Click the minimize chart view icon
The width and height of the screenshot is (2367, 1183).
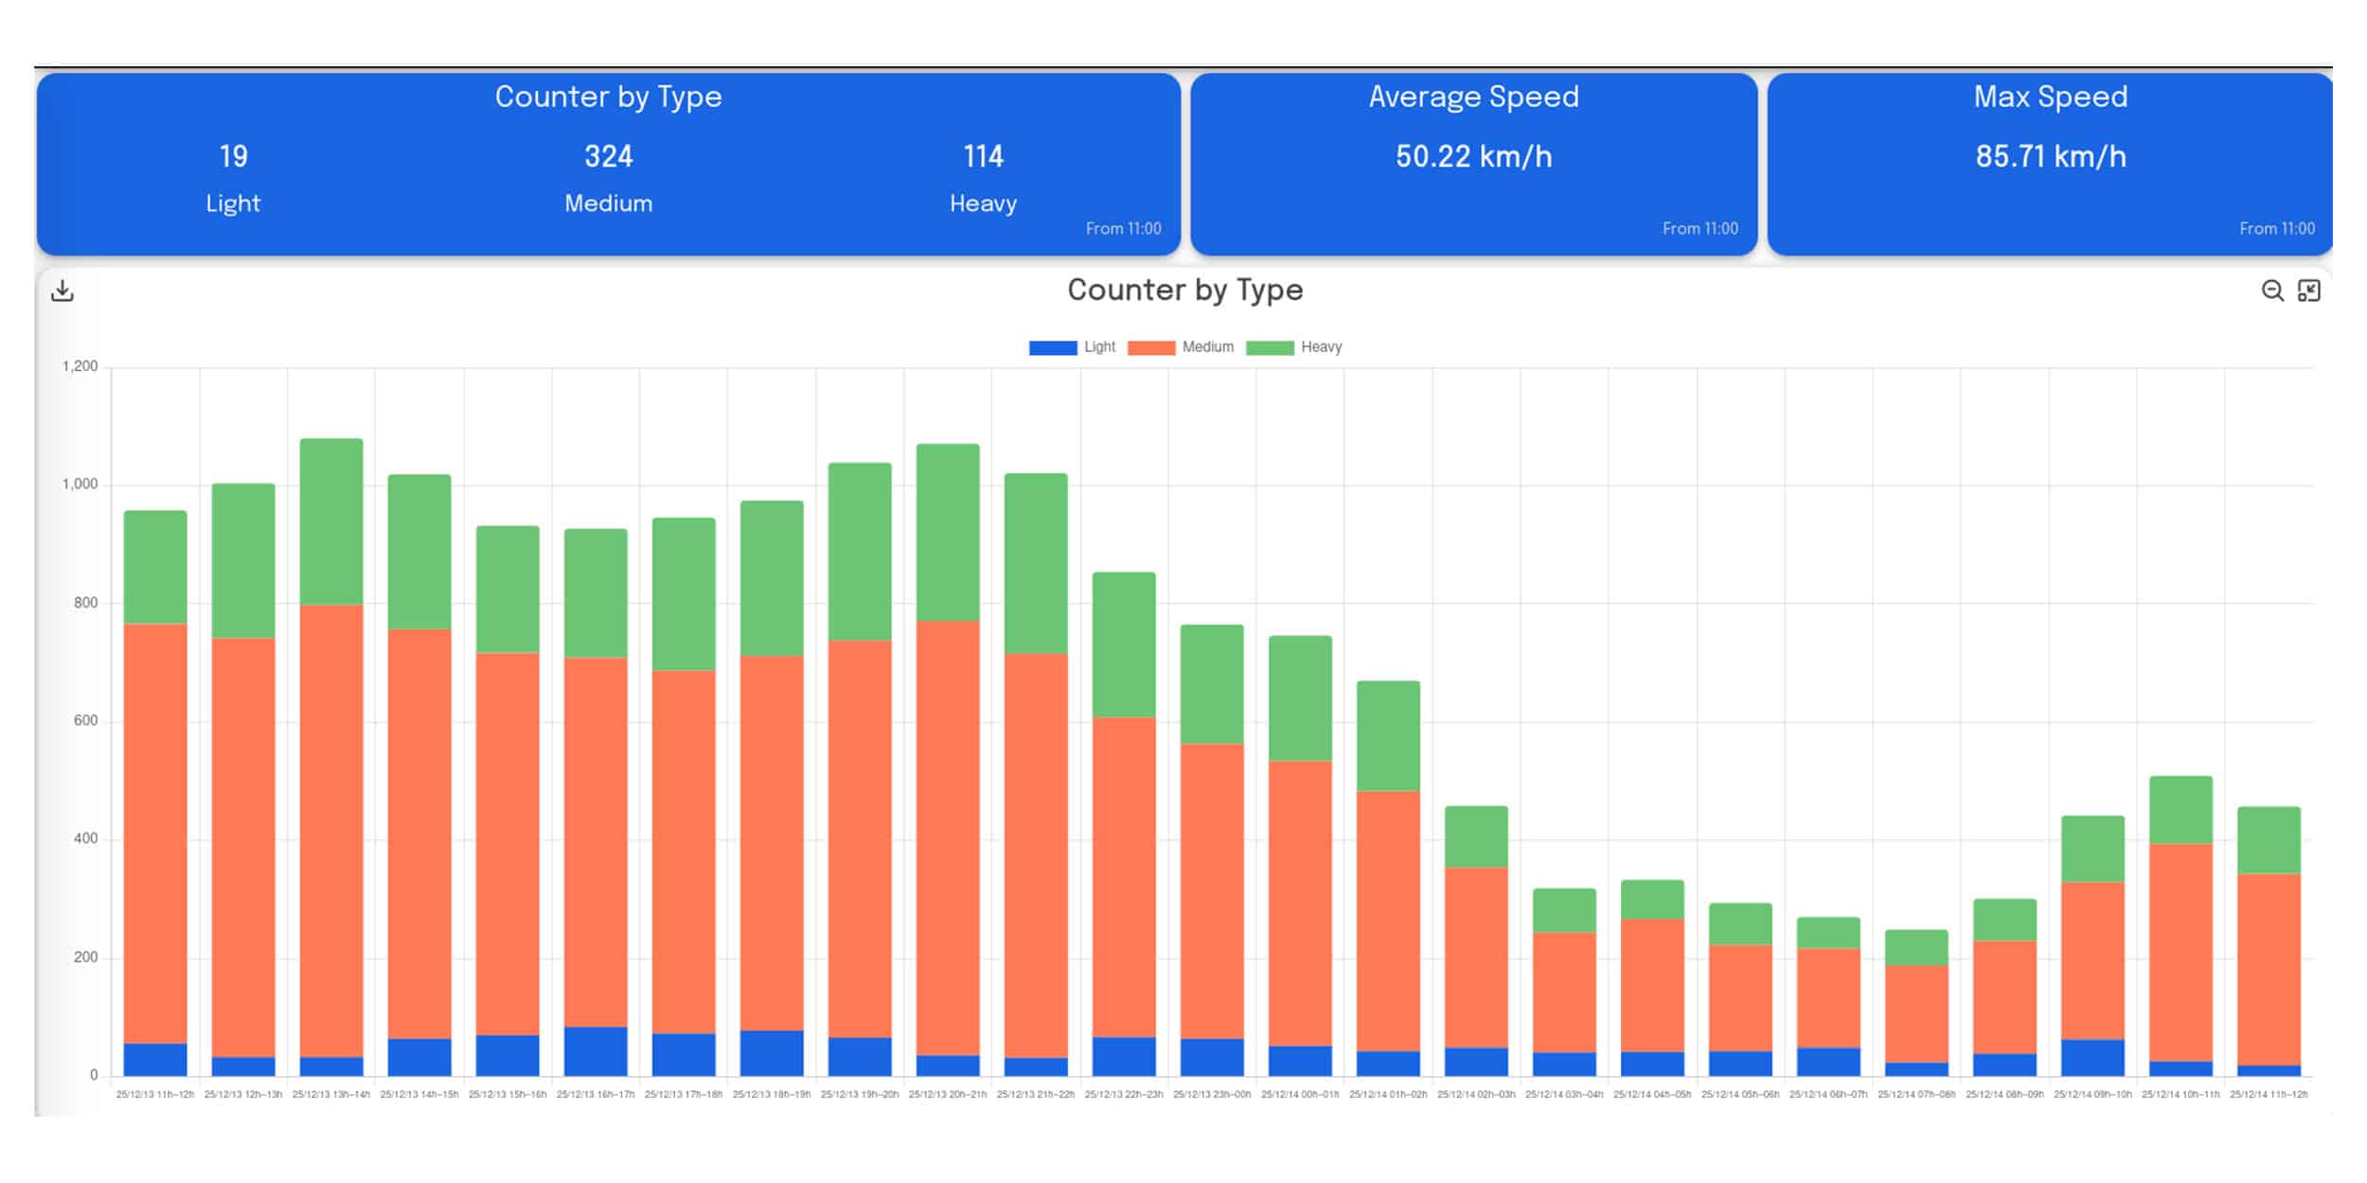2309,291
